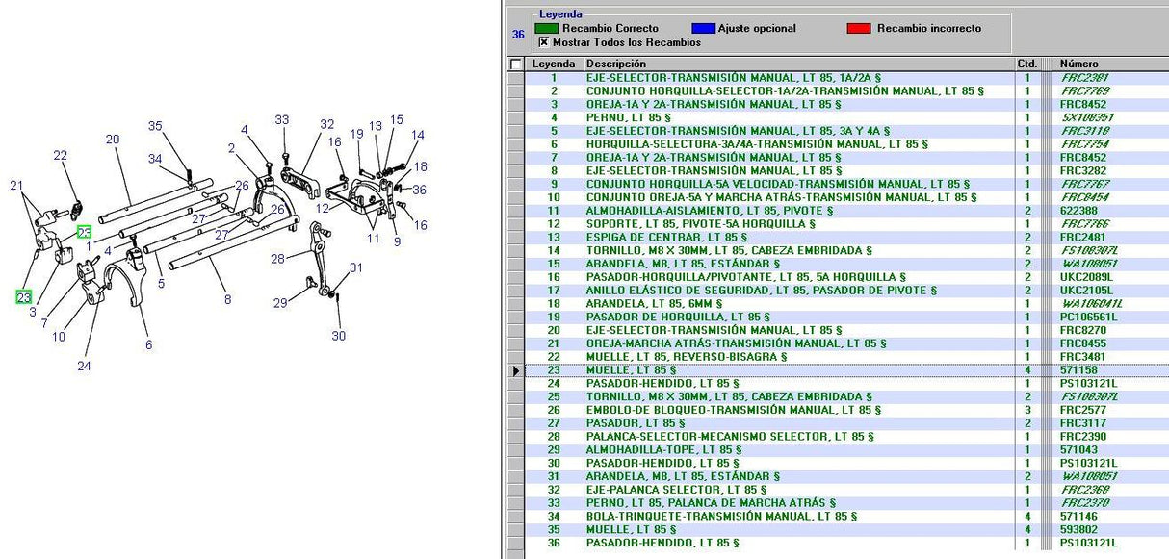Toggle the Mostrar Todos los Recambios checkbox

coord(544,42)
